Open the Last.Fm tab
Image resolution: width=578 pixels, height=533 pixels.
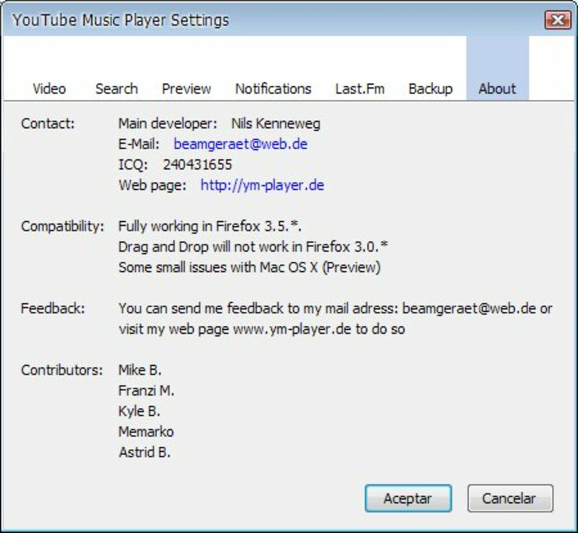(x=360, y=89)
